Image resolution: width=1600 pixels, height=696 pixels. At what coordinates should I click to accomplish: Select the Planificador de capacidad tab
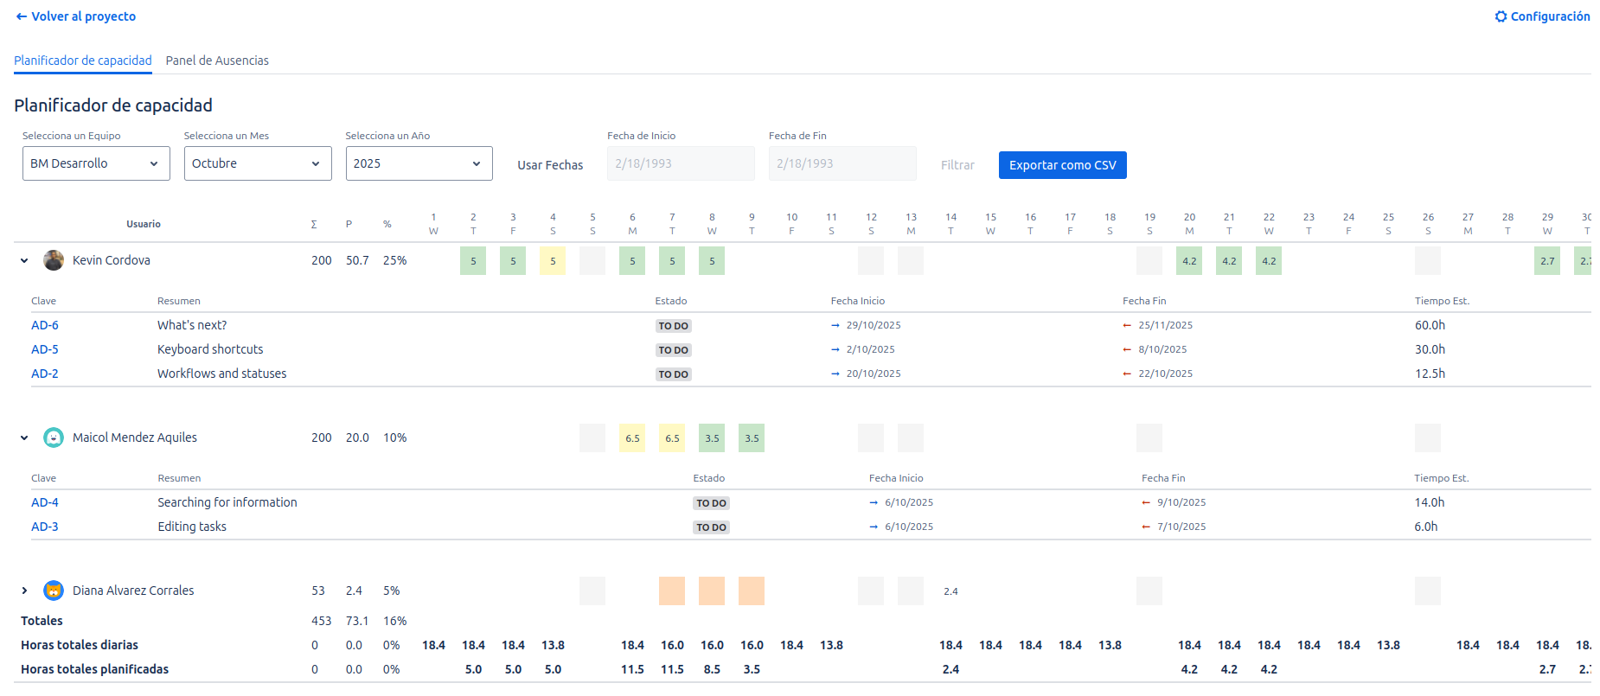coord(83,61)
